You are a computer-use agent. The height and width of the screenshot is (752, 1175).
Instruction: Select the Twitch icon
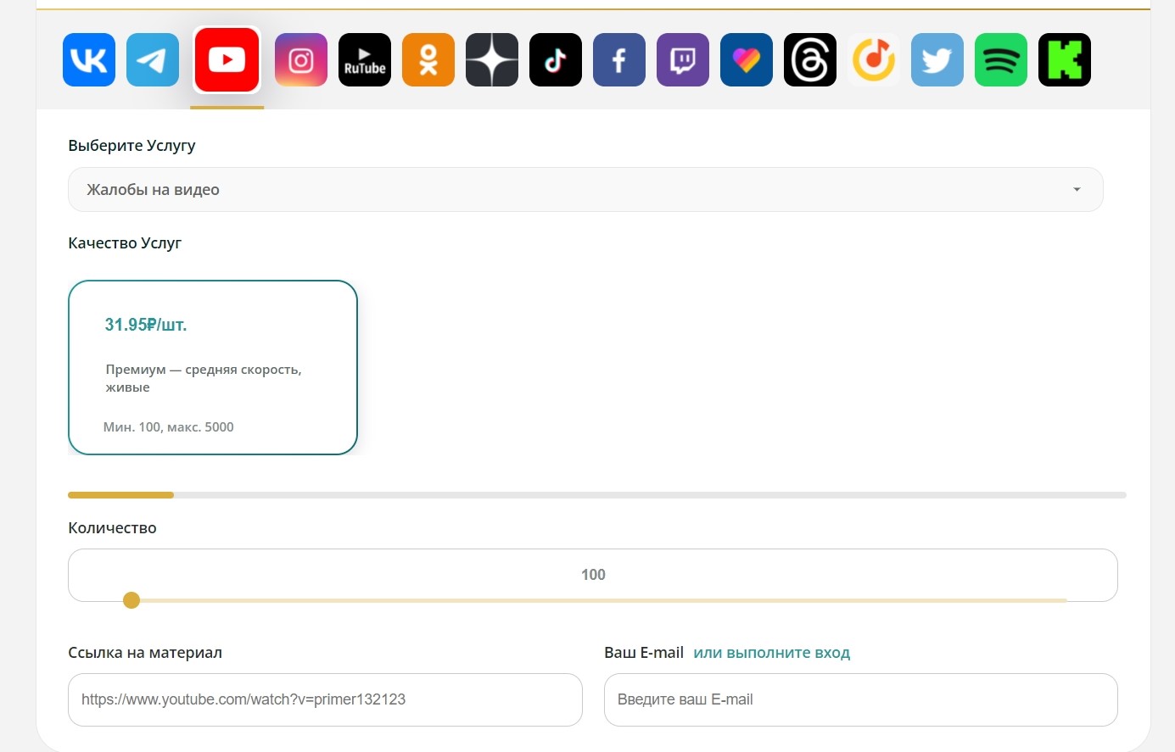(x=683, y=60)
